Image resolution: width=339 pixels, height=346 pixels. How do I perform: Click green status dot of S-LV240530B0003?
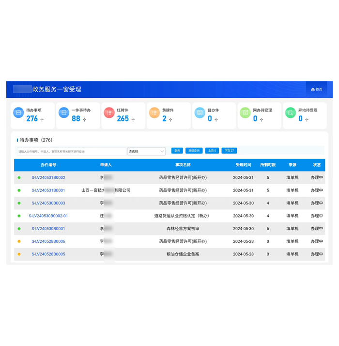(19, 203)
